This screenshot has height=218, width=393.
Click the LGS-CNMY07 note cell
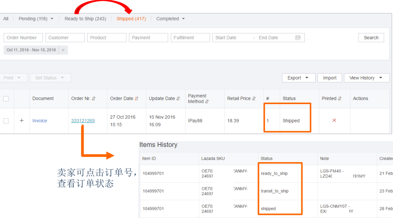[337, 209]
